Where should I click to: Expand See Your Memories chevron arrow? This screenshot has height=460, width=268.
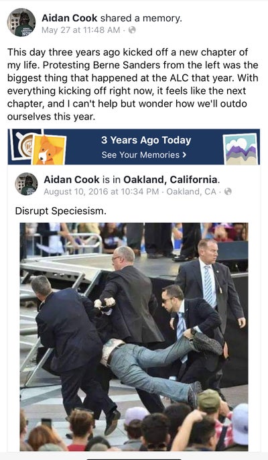click(x=184, y=155)
